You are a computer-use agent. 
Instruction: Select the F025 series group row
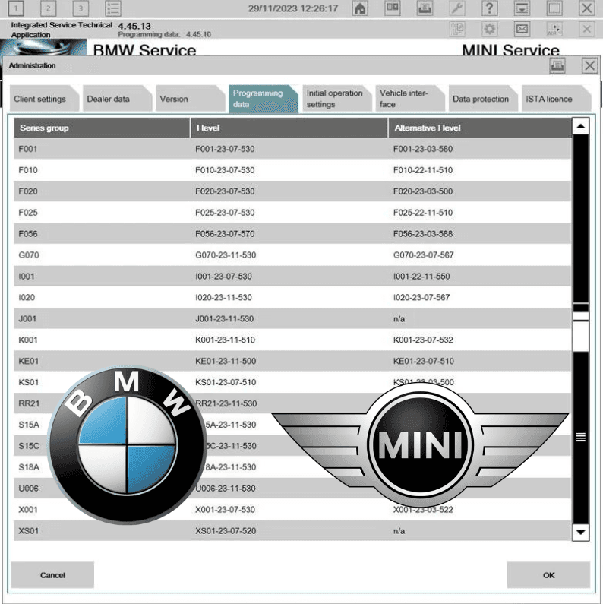point(292,213)
